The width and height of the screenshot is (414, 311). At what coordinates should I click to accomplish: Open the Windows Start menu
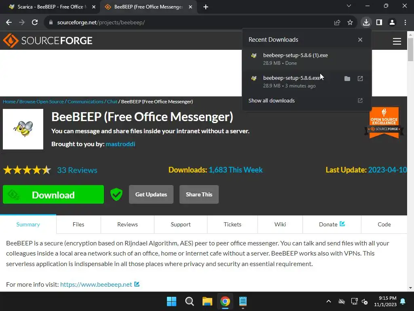171,301
